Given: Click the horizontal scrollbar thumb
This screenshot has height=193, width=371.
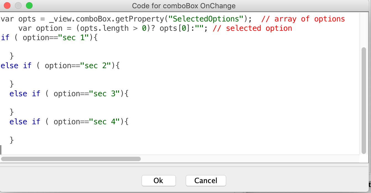Looking at the screenshot, I should click(x=71, y=159).
